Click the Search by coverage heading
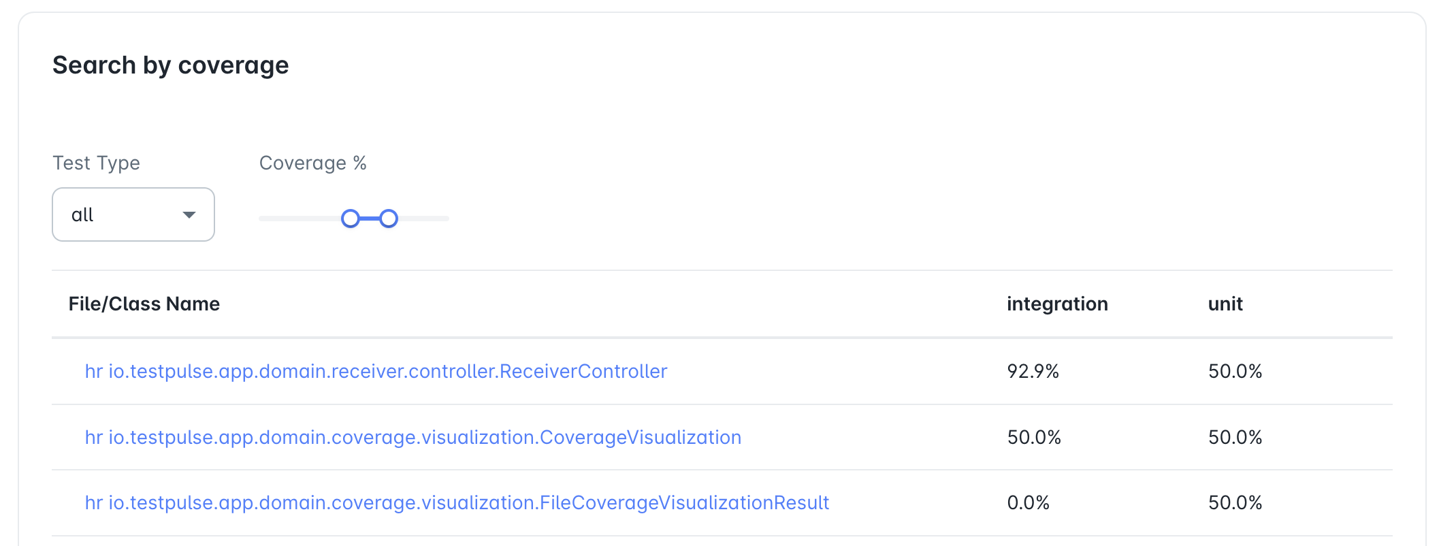 (x=171, y=65)
